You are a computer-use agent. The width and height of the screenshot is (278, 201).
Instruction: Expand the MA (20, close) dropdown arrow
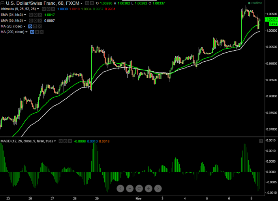pyautogui.click(x=24, y=26)
